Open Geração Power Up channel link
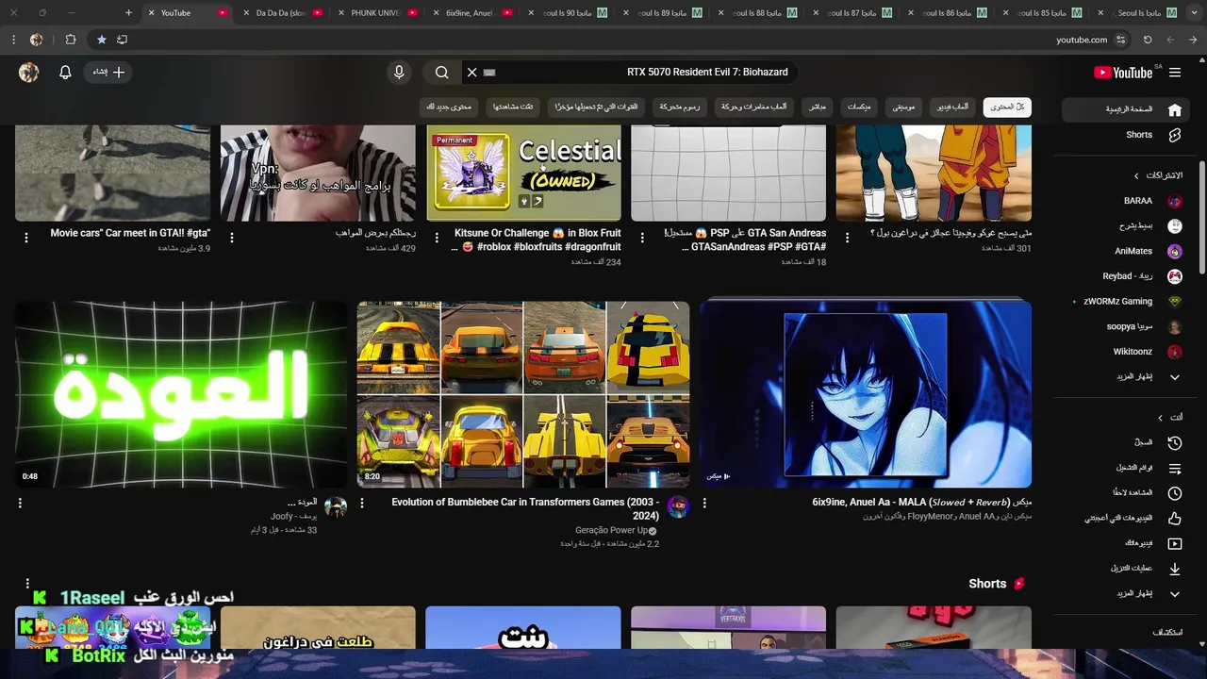Screen dimensions: 1207x679 click(612, 530)
